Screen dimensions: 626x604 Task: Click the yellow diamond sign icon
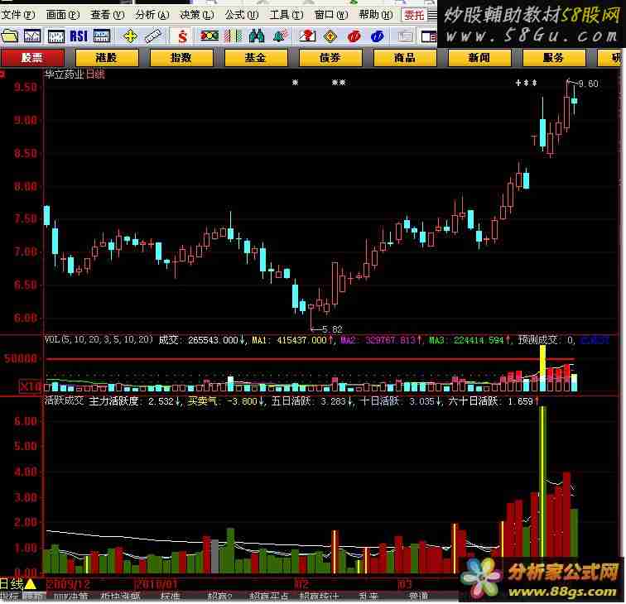coord(330,36)
